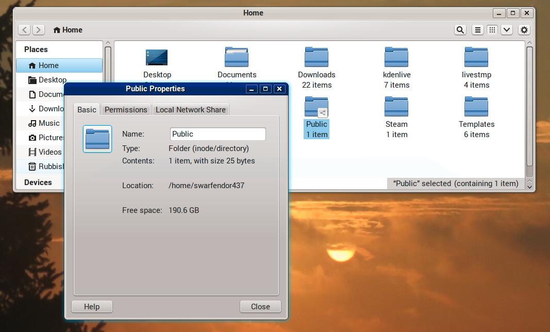Open the Permissions tab
This screenshot has width=550, height=332.
coord(126,109)
